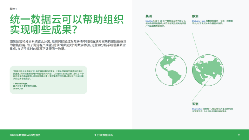Image resolution: width=249 pixels, height=140 pixels.
Task: Click the 趋势 1 label at top
Action: [x=13, y=9]
